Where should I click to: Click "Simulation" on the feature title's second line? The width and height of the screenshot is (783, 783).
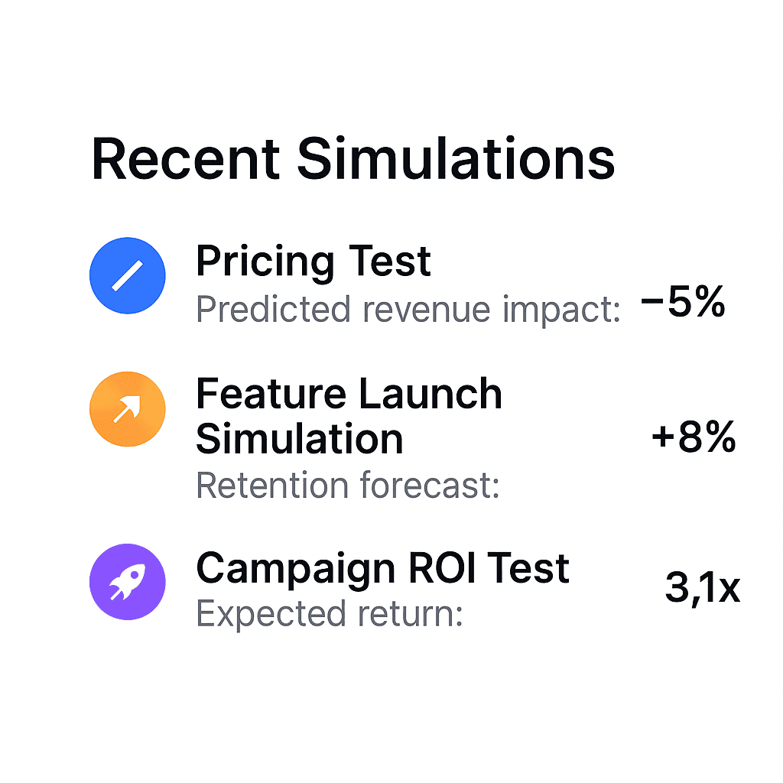coord(299,439)
